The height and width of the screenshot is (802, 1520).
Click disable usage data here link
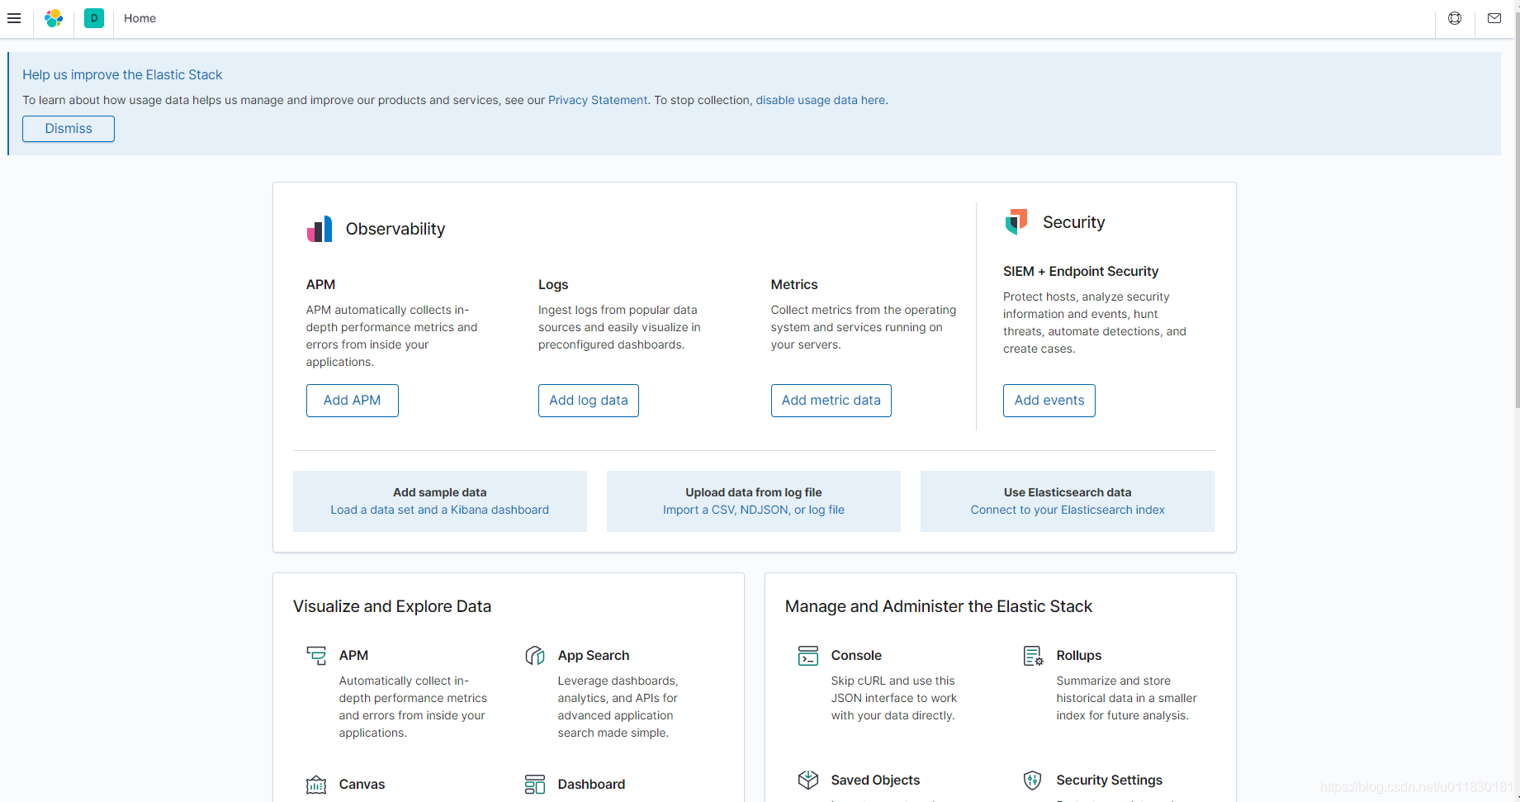click(x=821, y=100)
